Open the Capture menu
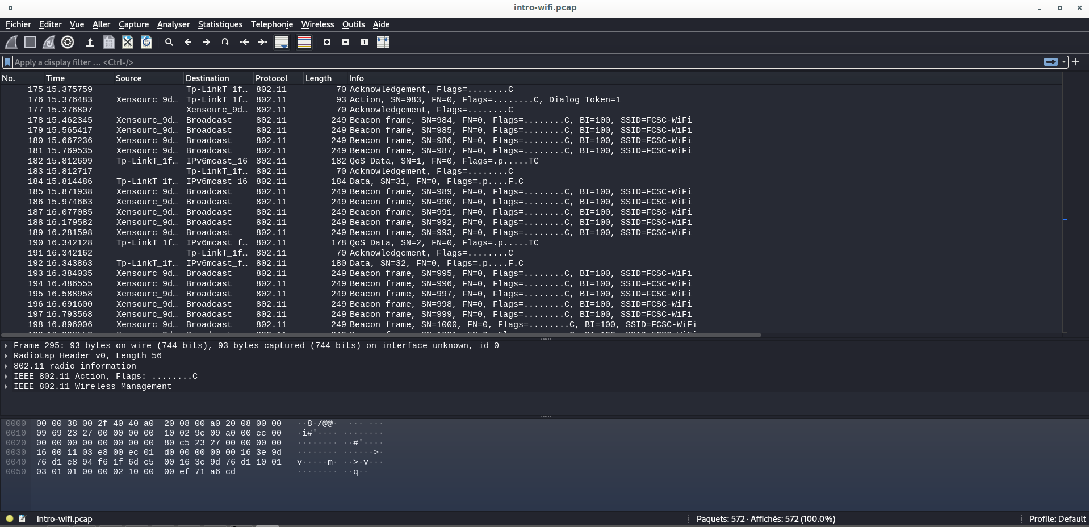This screenshot has height=527, width=1089. point(133,24)
